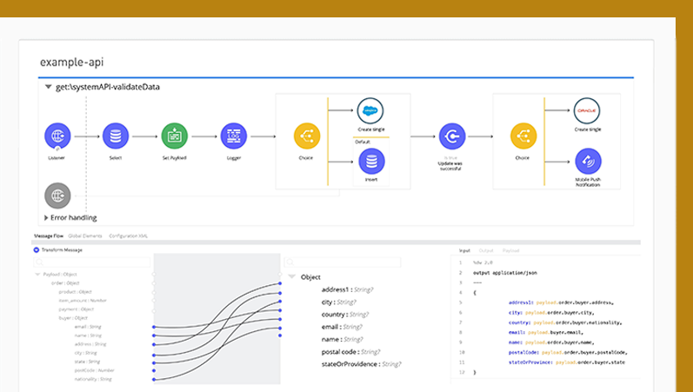Select output field 'city : String?'
693x392 pixels.
[338, 302]
